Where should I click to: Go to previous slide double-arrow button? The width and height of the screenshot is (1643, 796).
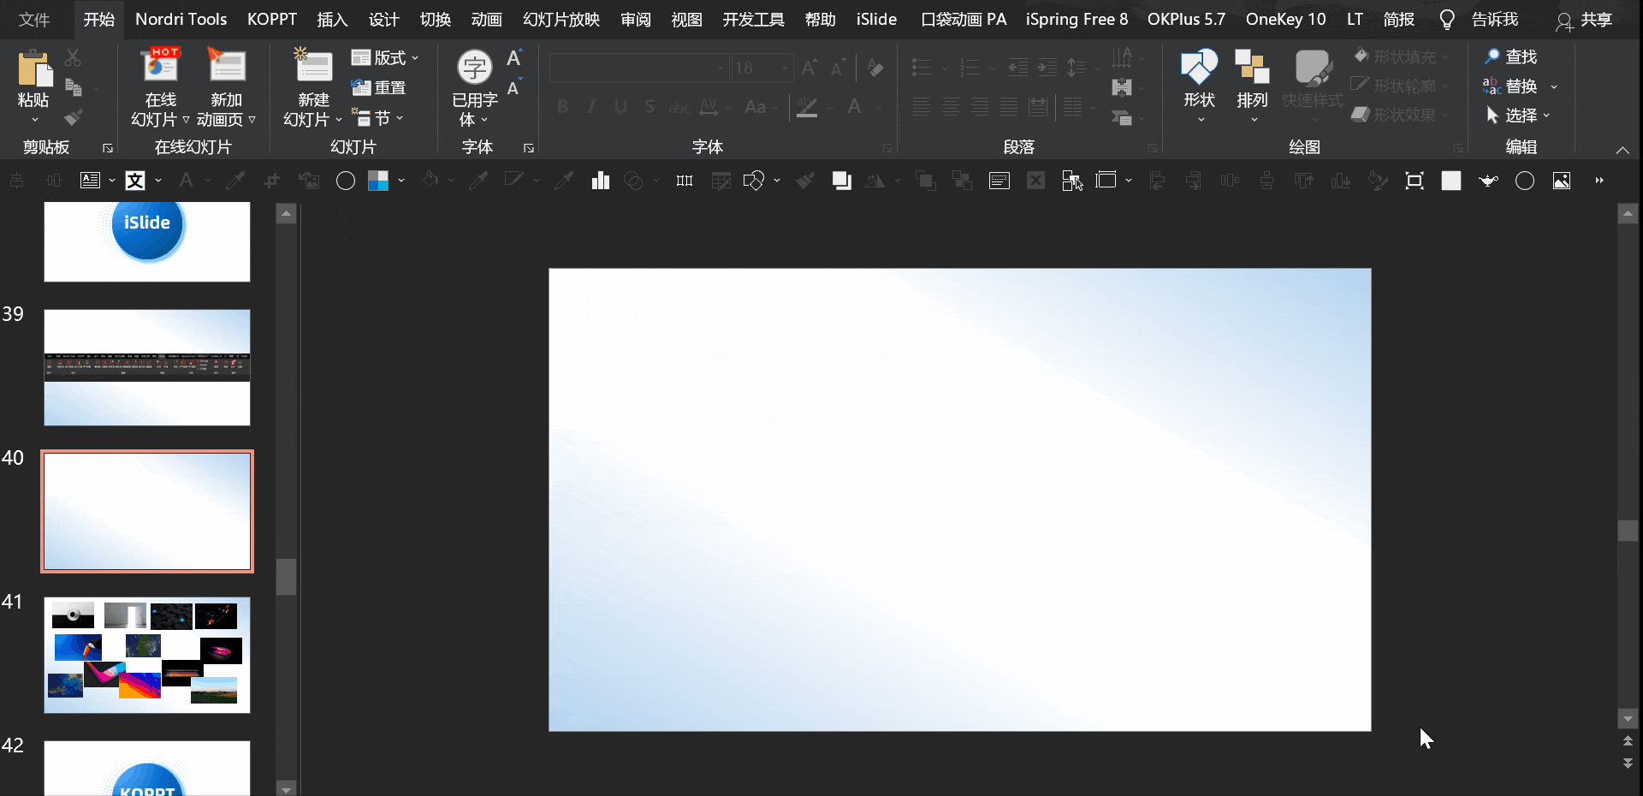click(x=1628, y=741)
